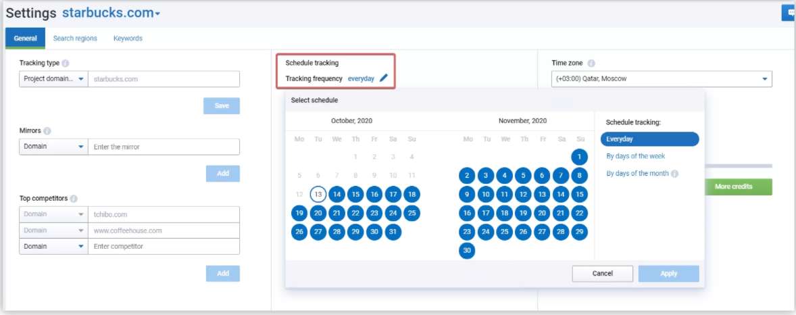Toggle November 18 in the calendar
Viewport: 796px width, 315px height.
504,214
